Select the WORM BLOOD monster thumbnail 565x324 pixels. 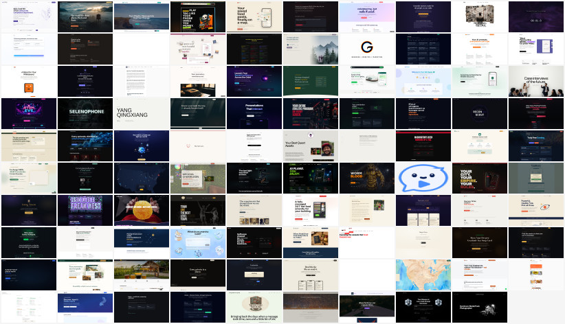[367, 178]
